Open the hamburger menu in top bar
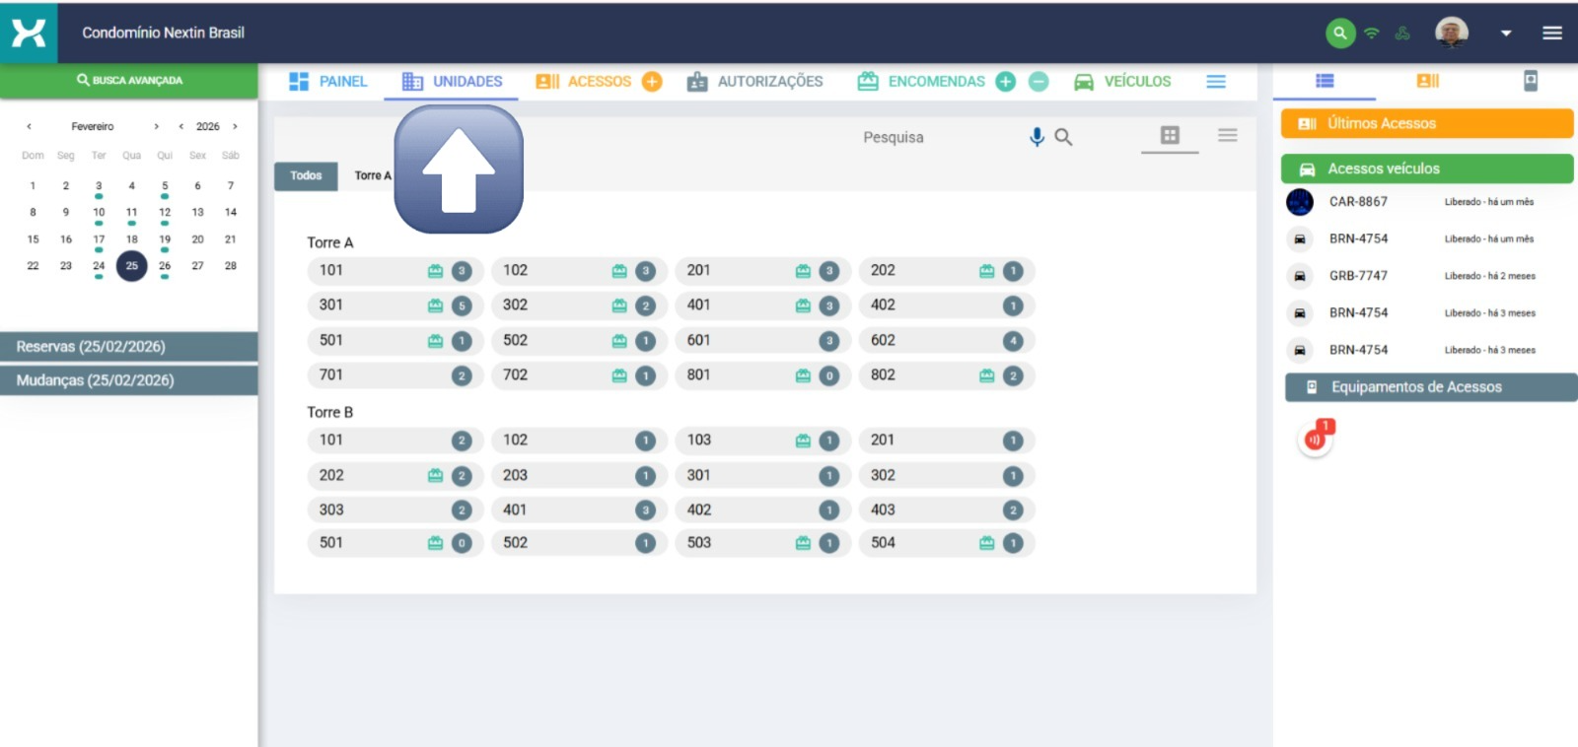 (1551, 34)
